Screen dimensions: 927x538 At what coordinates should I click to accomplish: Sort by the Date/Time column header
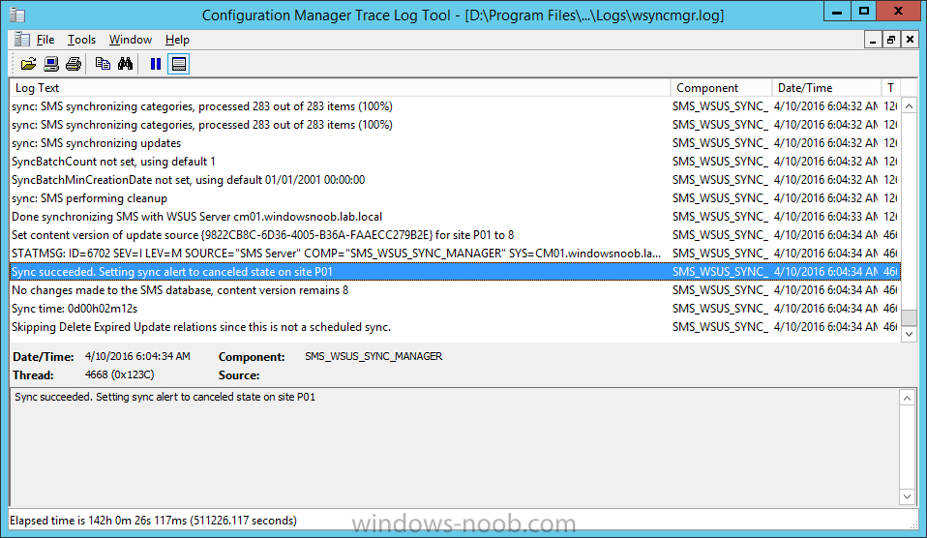point(826,87)
